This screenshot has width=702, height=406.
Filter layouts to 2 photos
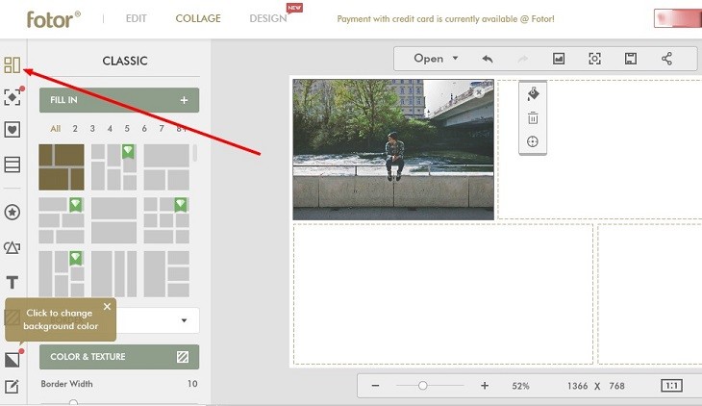[x=75, y=129]
